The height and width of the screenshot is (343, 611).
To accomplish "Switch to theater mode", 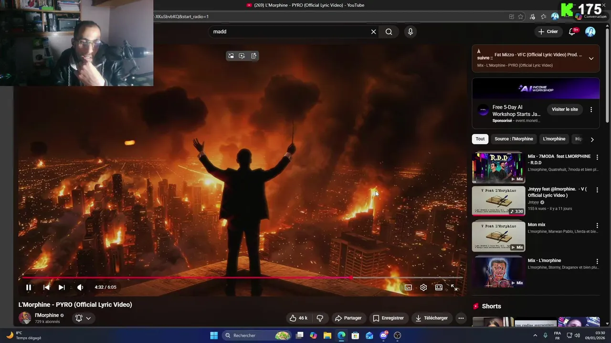I will click(x=439, y=287).
